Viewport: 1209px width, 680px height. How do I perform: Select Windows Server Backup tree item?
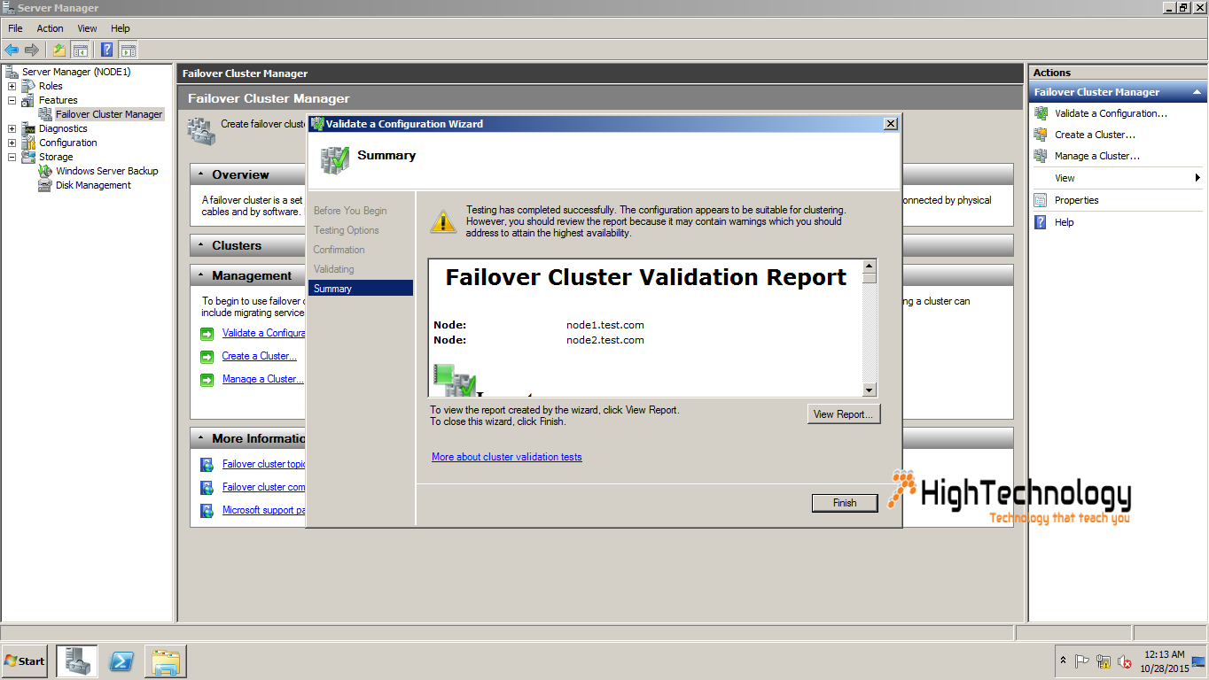tap(107, 171)
